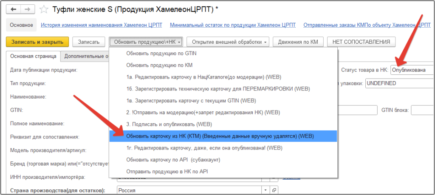Click the GTIN: label on the left
Viewport: 435px width, 195px height.
[x=17, y=110]
